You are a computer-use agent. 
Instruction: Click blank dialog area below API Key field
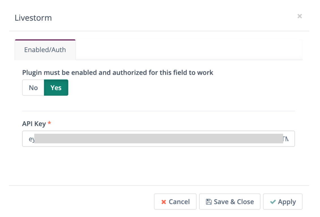158,166
